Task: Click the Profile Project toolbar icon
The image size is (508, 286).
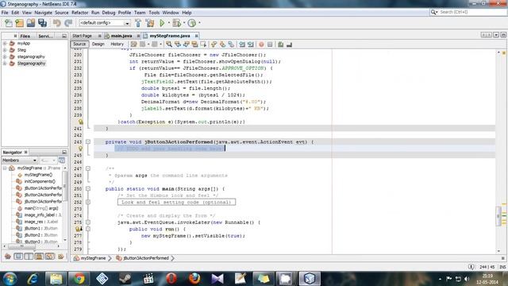Action: click(x=192, y=23)
